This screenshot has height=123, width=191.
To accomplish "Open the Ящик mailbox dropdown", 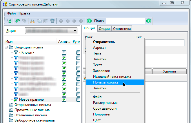I will pos(75,31).
